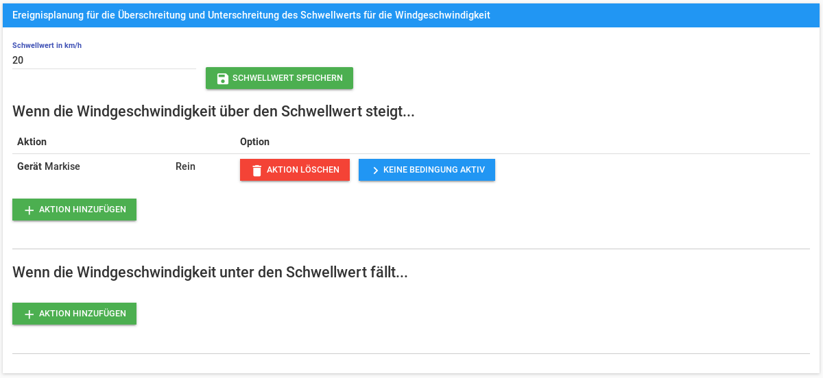Image resolution: width=823 pixels, height=378 pixels.
Task: Click the Rein value in the Markise row
Action: pyautogui.click(x=185, y=166)
